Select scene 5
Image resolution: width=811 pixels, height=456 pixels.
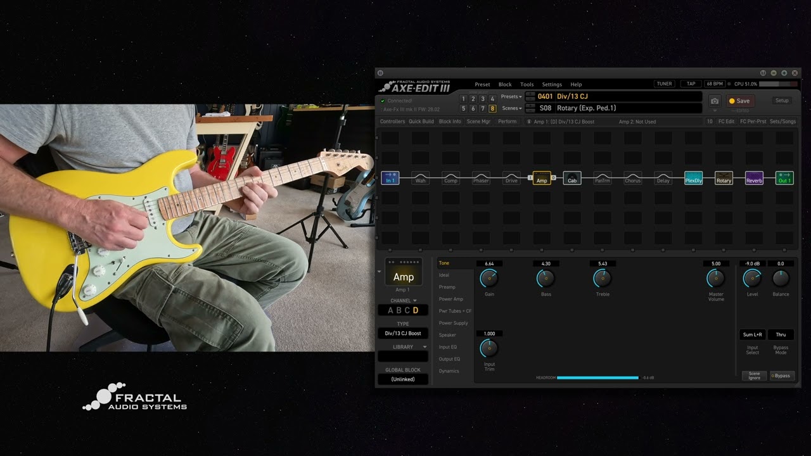463,108
